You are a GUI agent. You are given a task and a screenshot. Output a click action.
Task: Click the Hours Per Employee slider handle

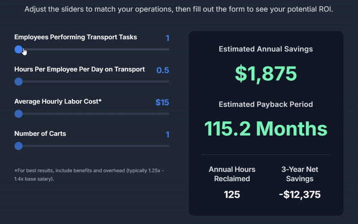pos(18,82)
